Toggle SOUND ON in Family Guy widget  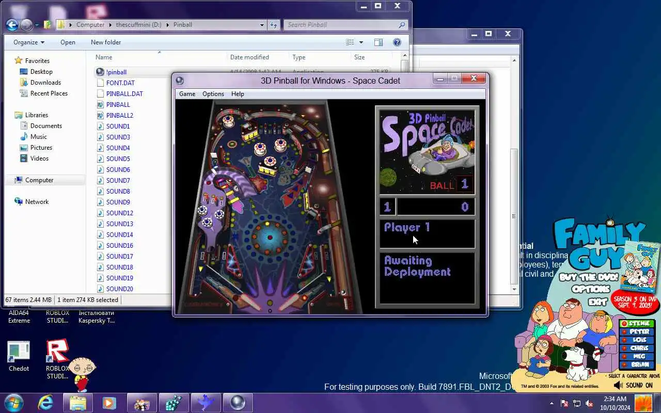coord(634,385)
